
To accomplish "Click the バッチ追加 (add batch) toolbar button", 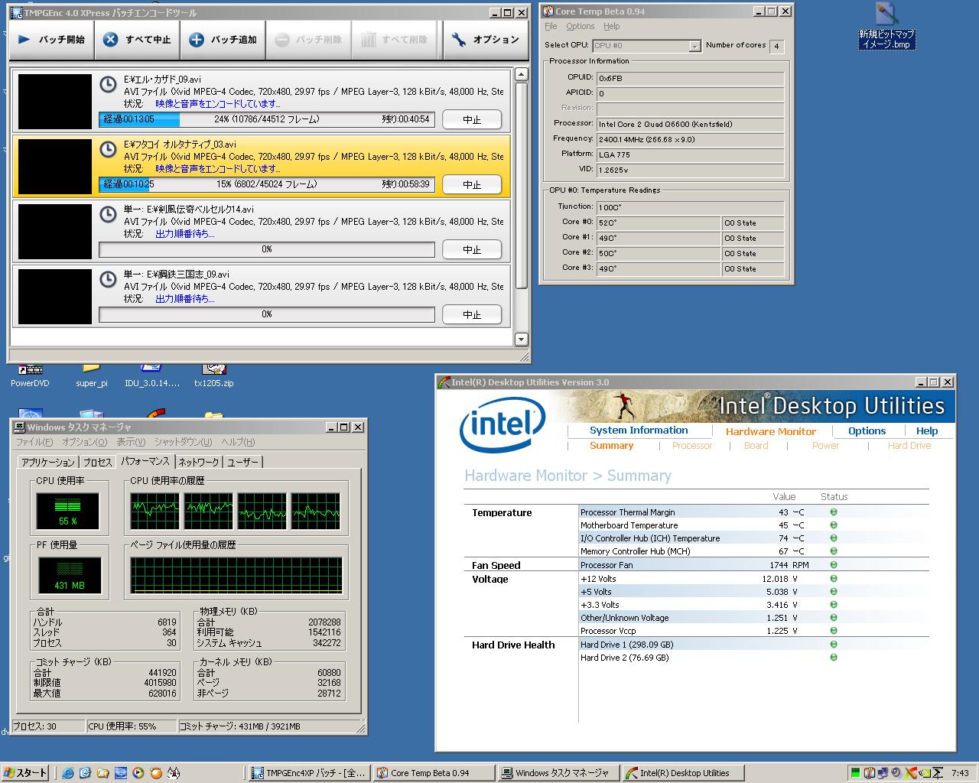I will click(223, 40).
